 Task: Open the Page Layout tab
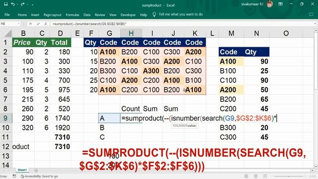[52, 14]
